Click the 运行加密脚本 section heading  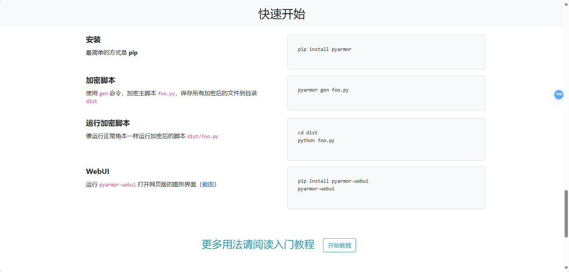[108, 123]
